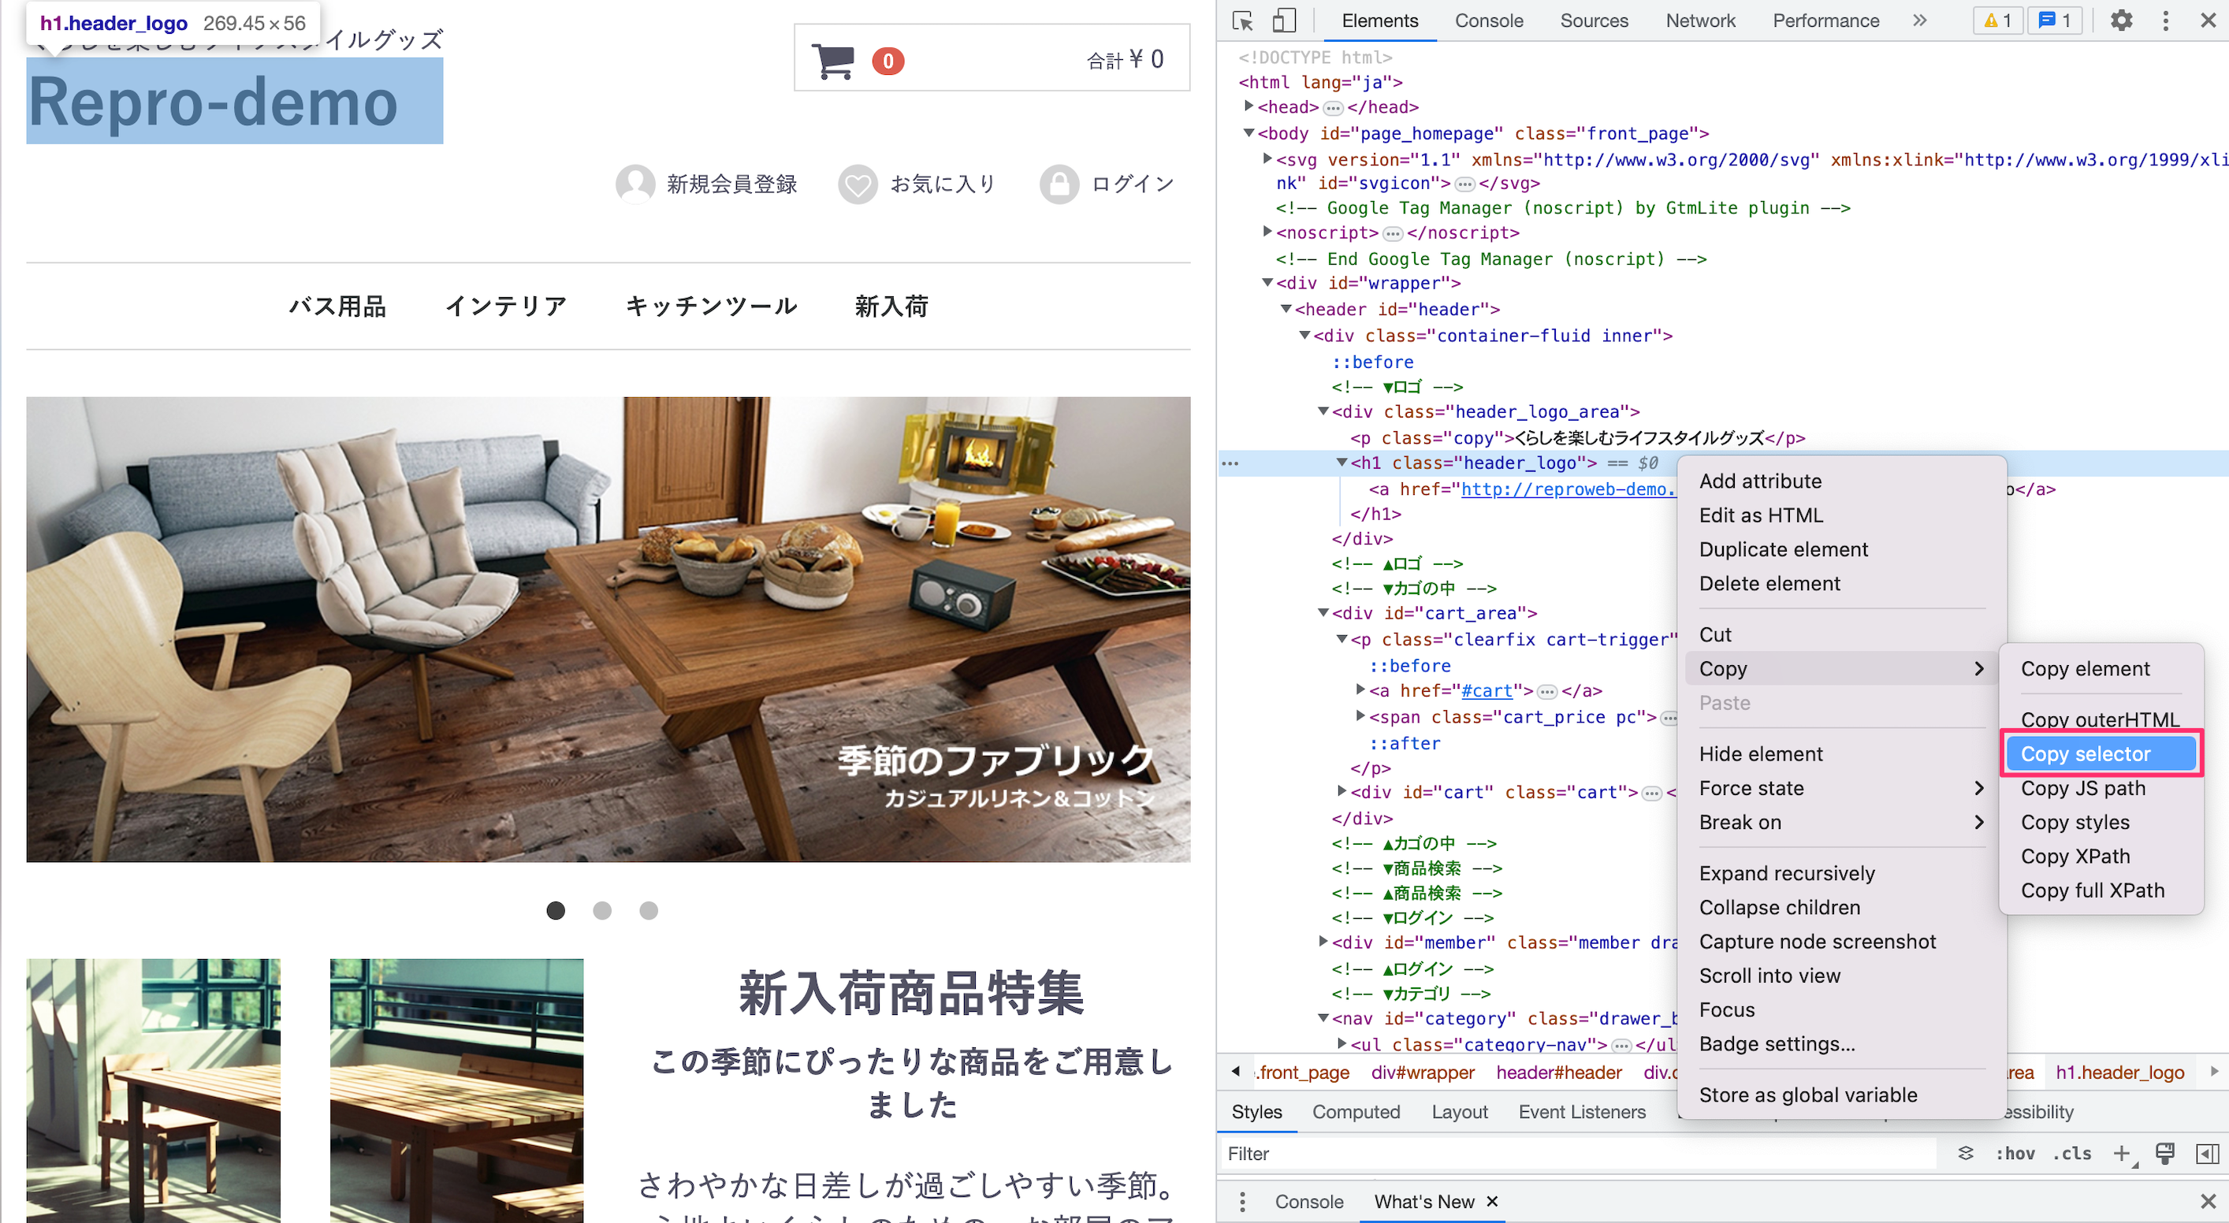This screenshot has width=2229, height=1223.
Task: Collapse the body element node
Action: click(1248, 133)
